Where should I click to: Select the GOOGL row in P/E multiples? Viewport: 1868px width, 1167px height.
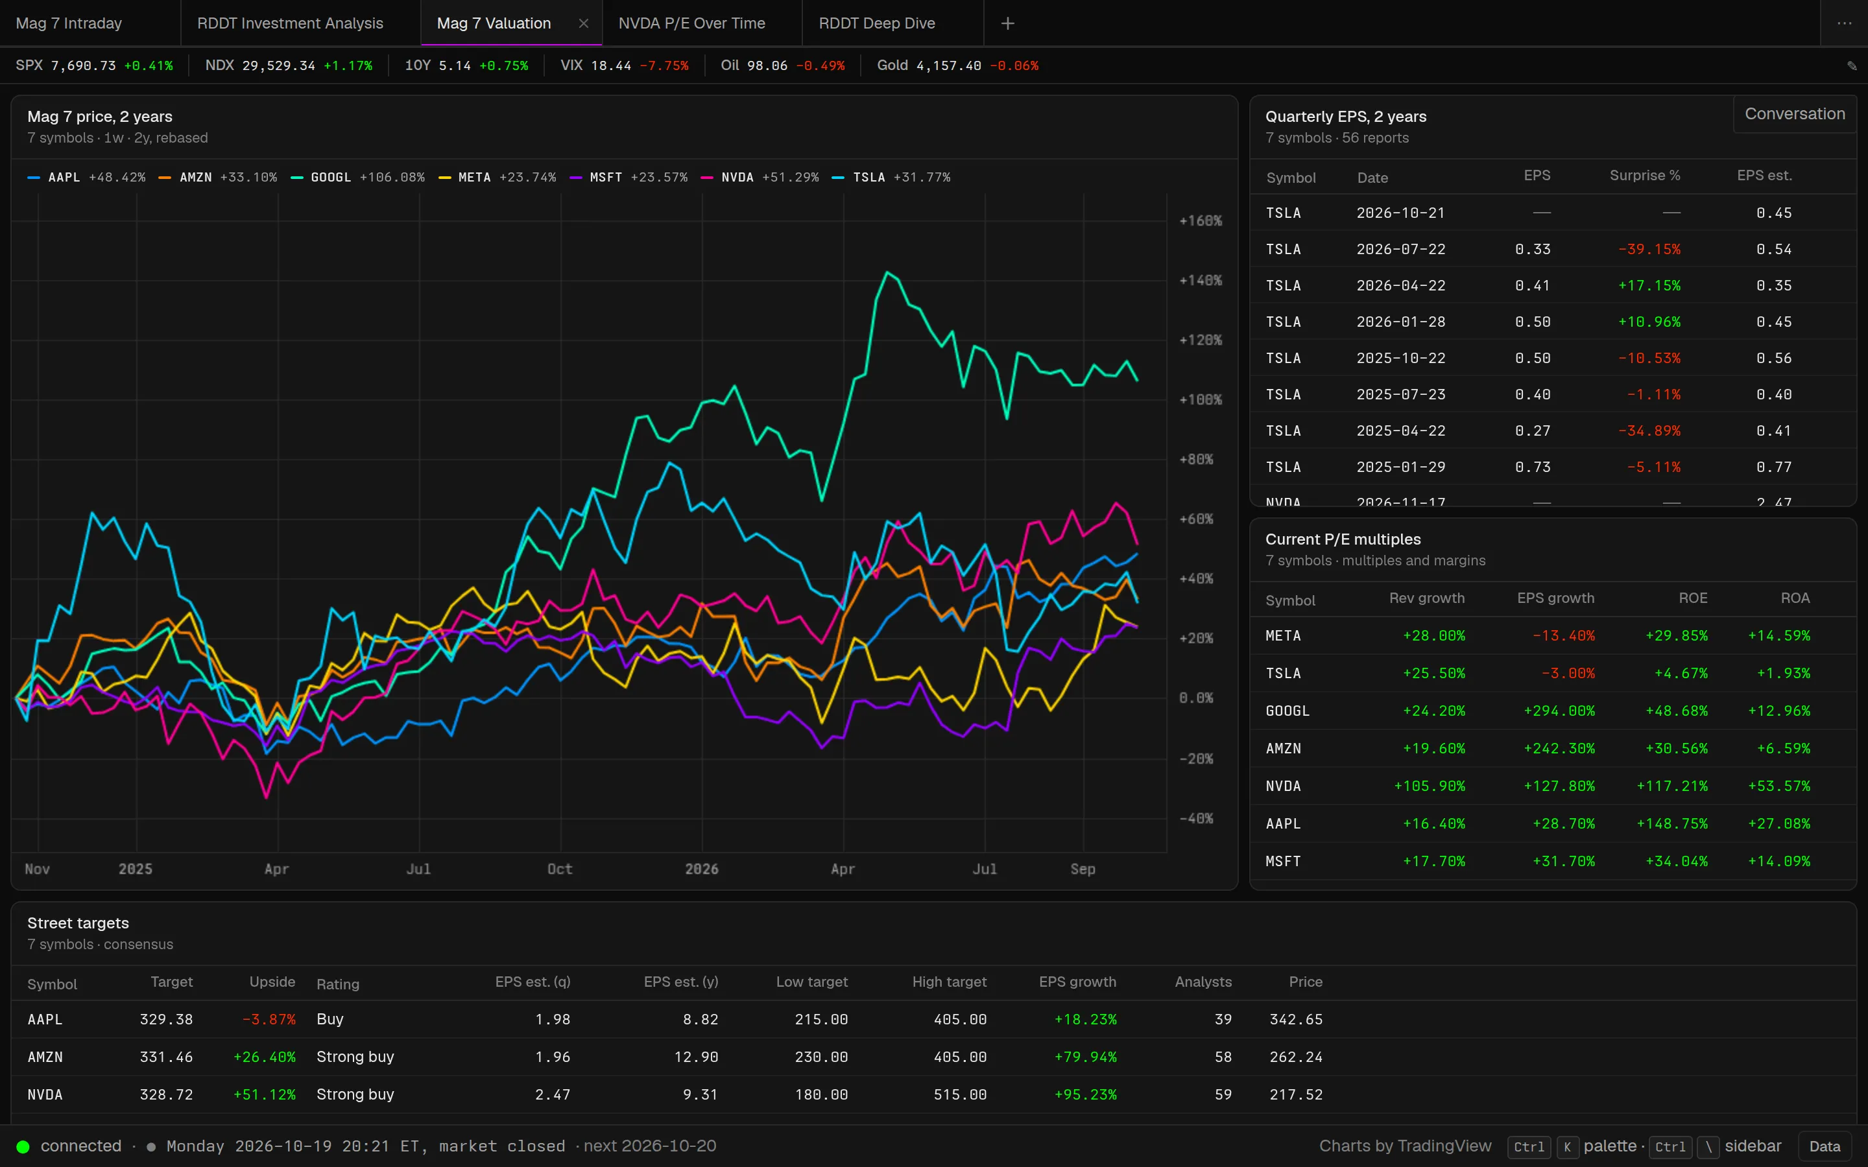point(1552,711)
